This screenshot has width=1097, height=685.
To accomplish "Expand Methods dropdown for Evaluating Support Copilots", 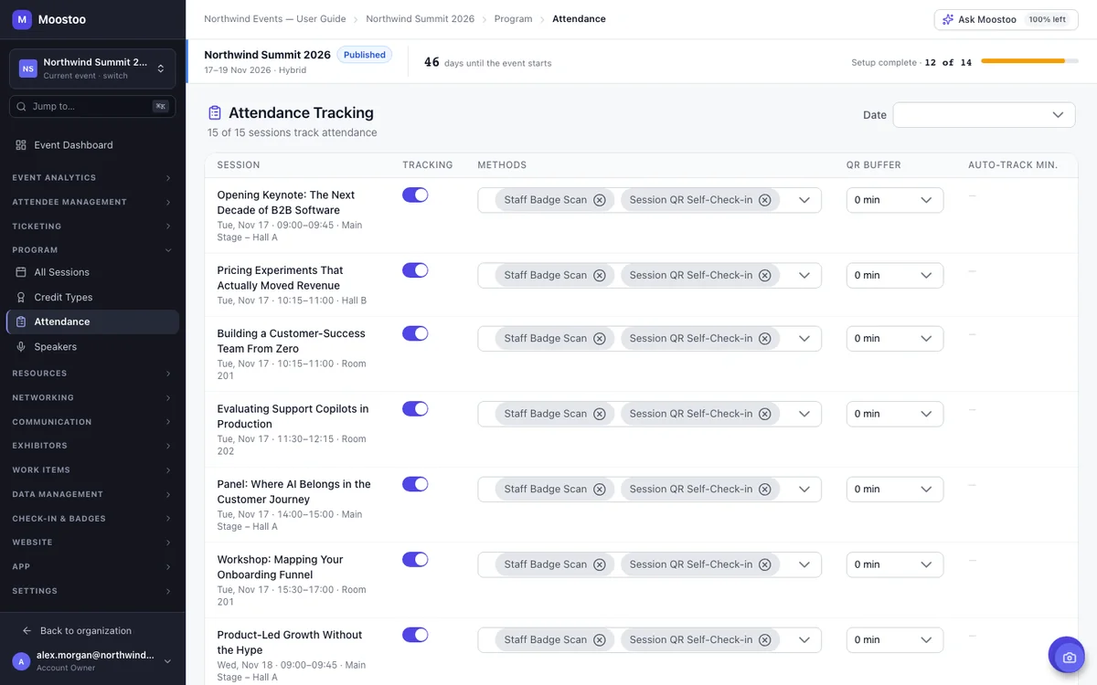I will tap(804, 414).
